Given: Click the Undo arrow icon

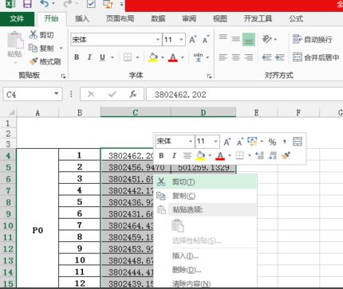Looking at the screenshot, I should click(x=44, y=4).
